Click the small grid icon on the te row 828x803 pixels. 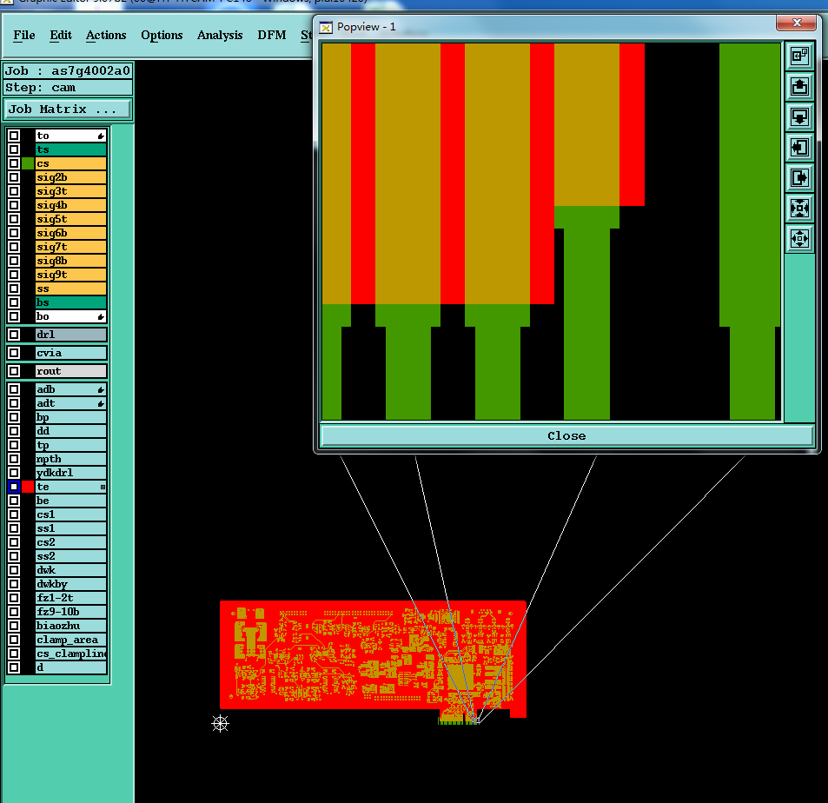click(x=103, y=487)
